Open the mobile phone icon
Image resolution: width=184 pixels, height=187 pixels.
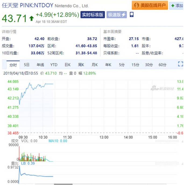[x=132, y=14]
